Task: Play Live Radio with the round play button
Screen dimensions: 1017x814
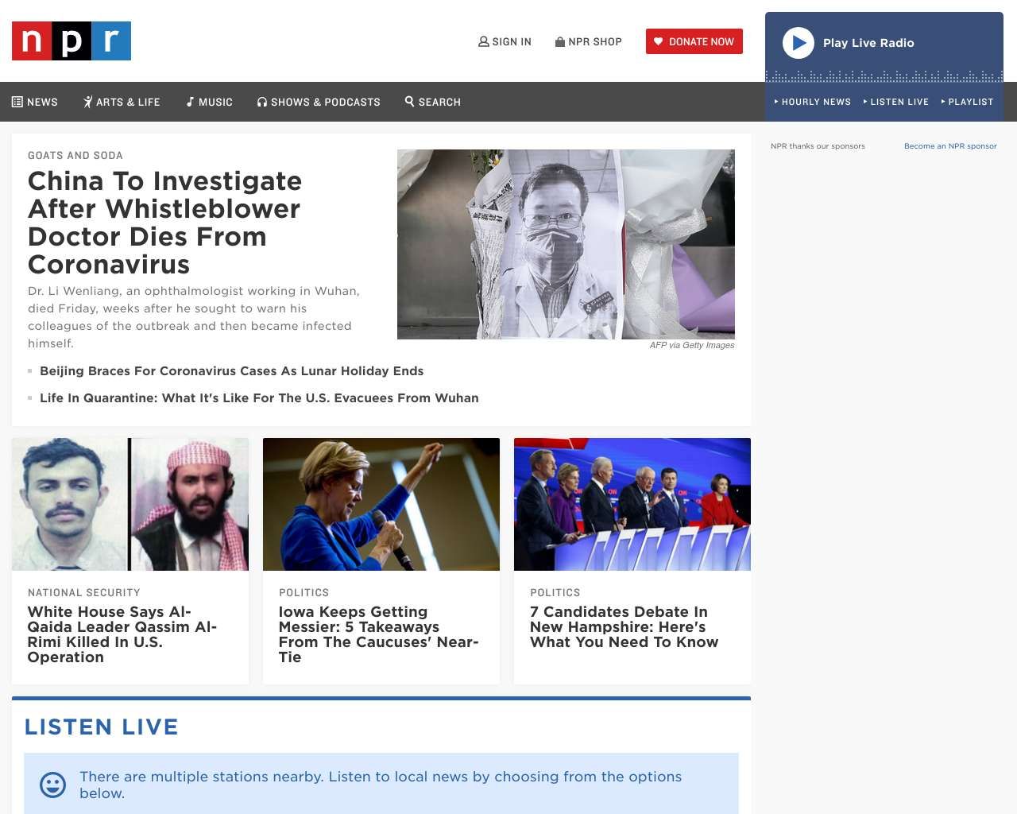Action: coord(799,43)
